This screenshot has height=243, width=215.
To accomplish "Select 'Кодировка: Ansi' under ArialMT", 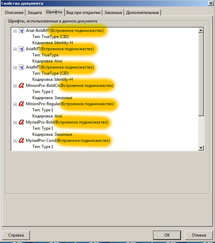I will (47, 61).
